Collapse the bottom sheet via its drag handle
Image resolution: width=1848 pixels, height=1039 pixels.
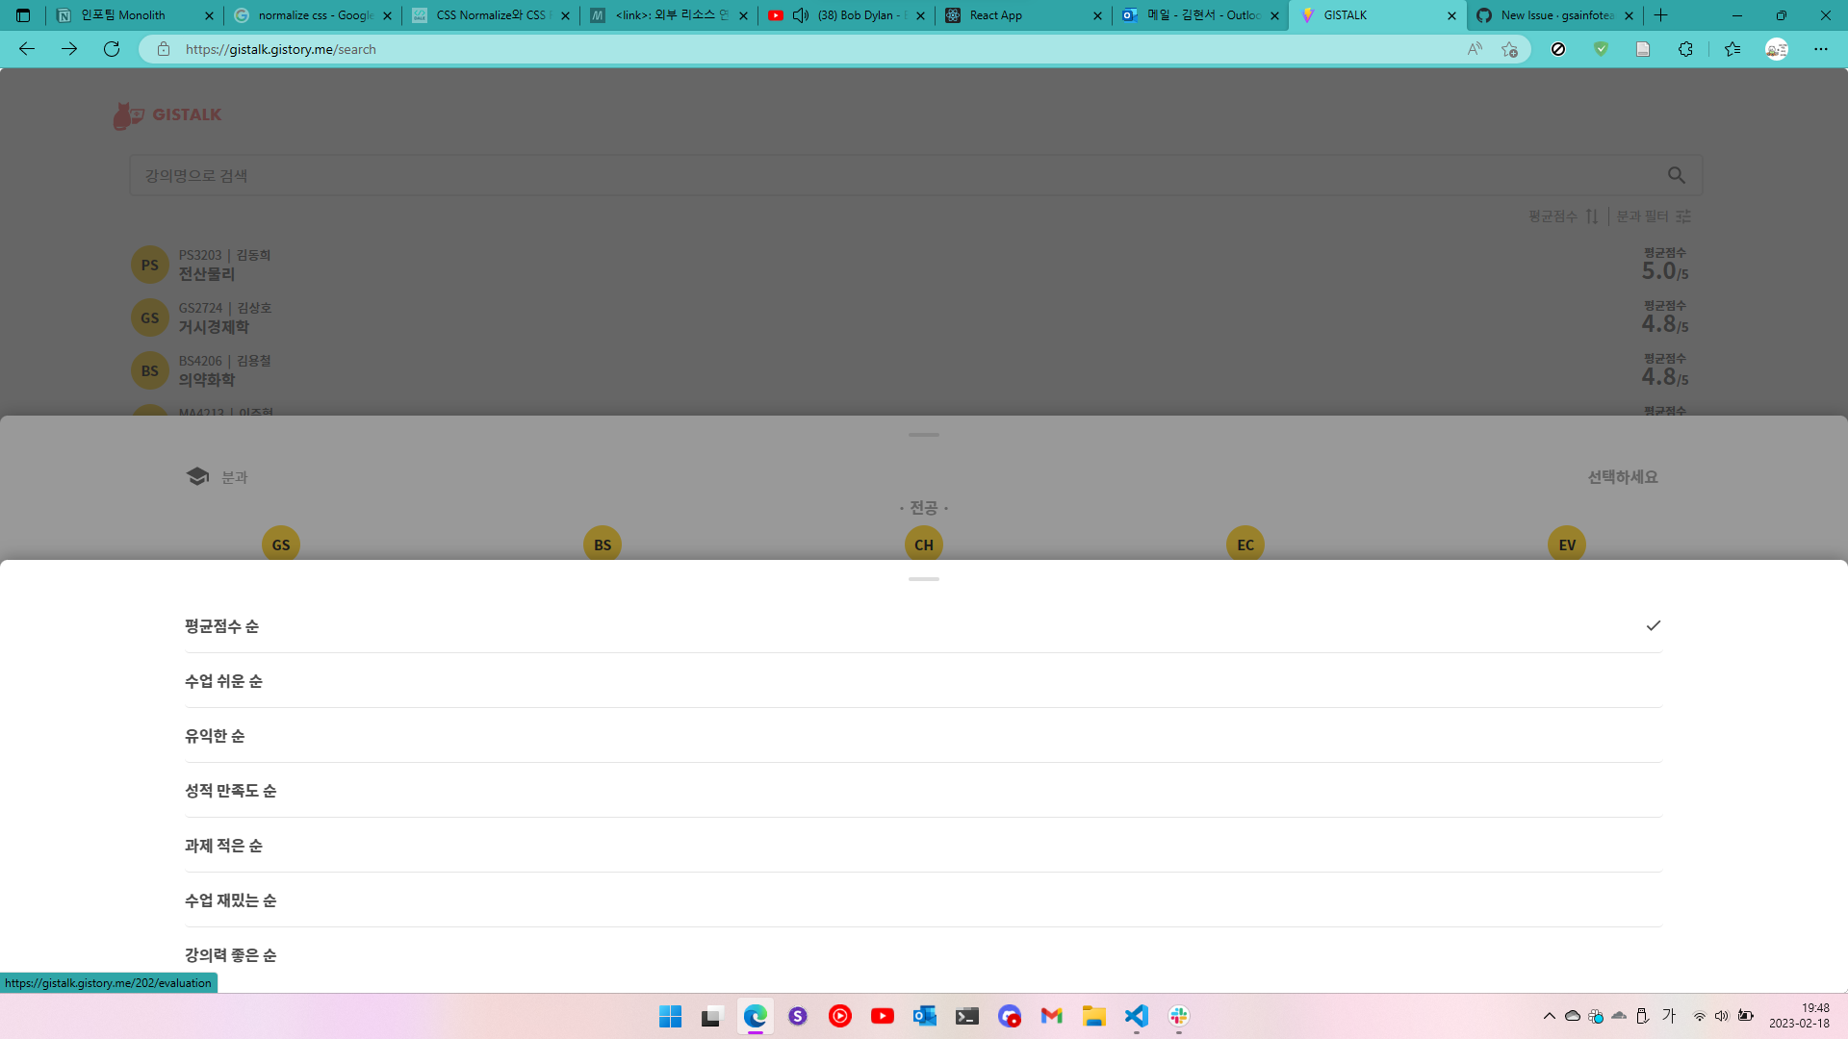tap(923, 435)
